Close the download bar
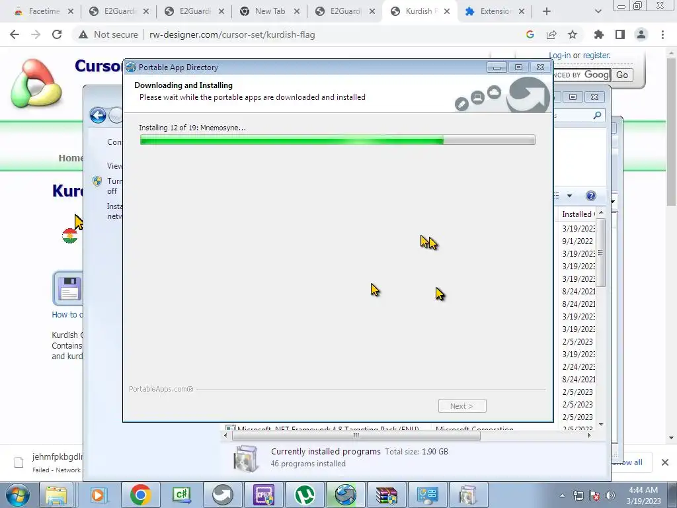The height and width of the screenshot is (508, 677). (665, 462)
